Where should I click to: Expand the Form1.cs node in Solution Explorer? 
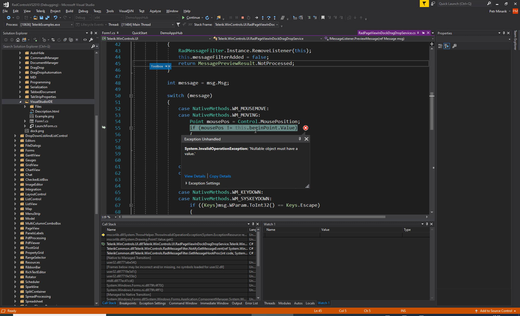pyautogui.click(x=25, y=121)
